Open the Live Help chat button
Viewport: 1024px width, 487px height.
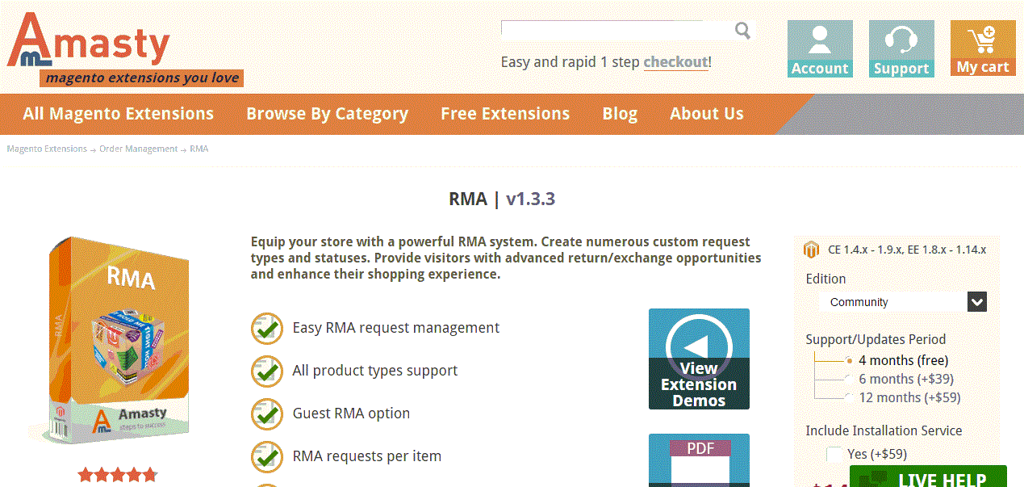click(x=928, y=477)
